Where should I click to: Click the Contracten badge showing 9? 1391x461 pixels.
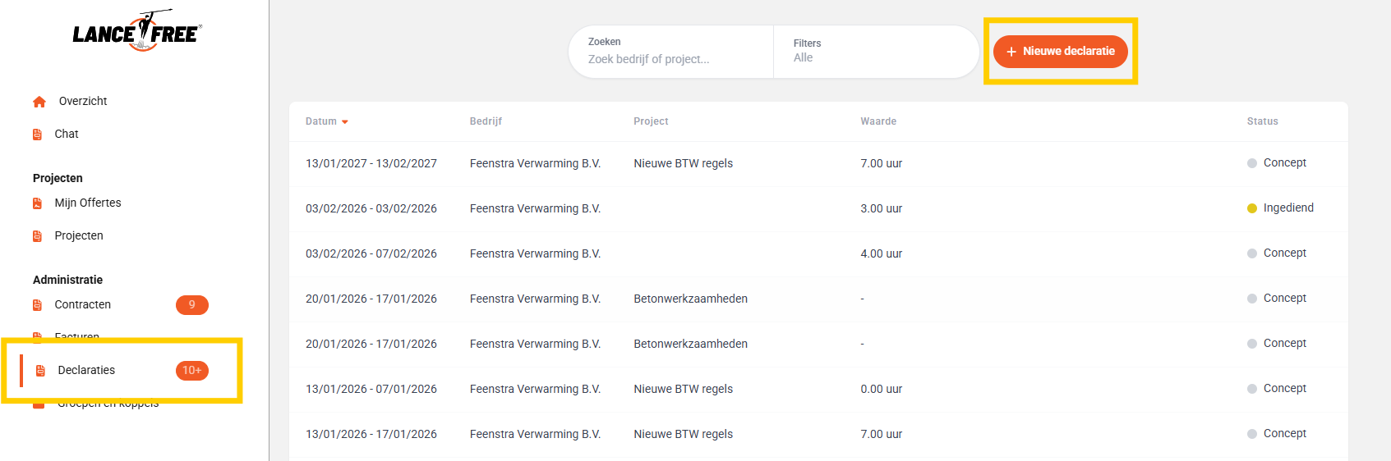point(192,305)
